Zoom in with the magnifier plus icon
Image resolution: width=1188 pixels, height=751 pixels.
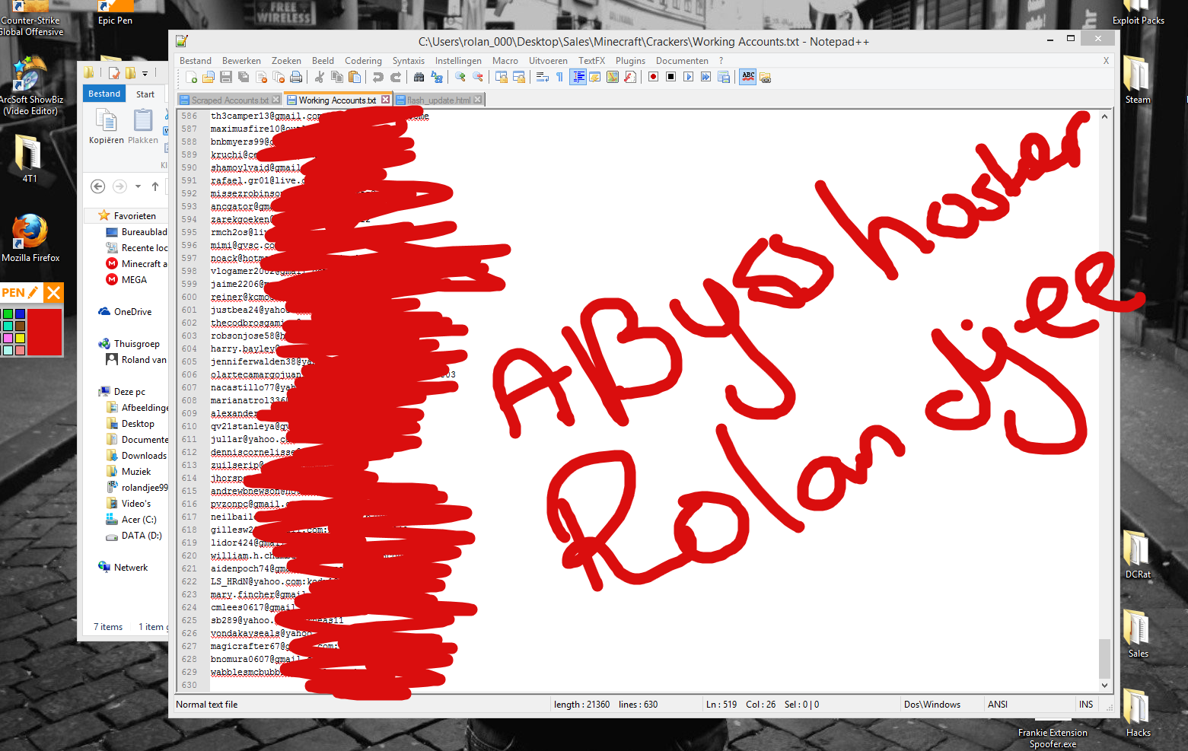pyautogui.click(x=460, y=77)
